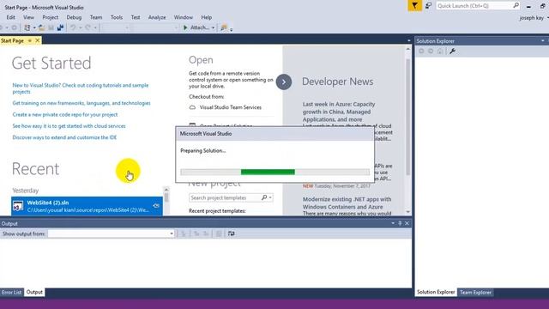Click Find Message in Code Output icon
Viewport: 549px width, 309px height.
point(183,233)
